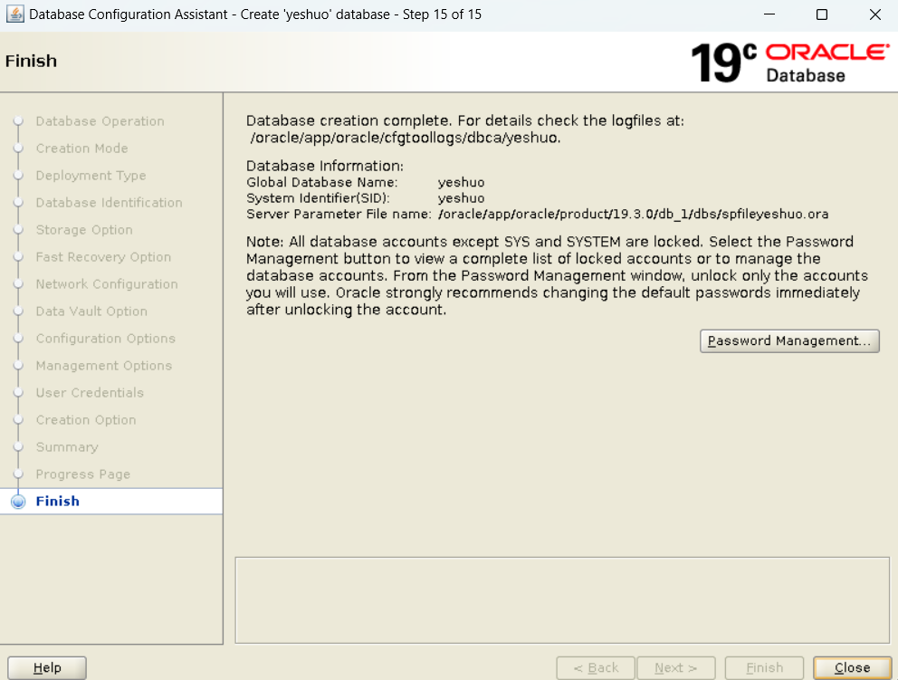Select the Creation Option step
Viewport: 898px width, 680px height.
coord(86,420)
